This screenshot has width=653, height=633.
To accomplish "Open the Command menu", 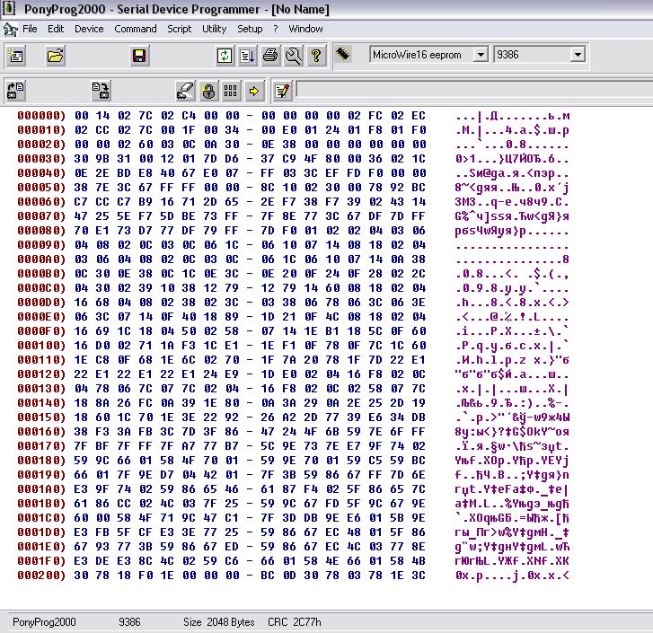I will 136,29.
